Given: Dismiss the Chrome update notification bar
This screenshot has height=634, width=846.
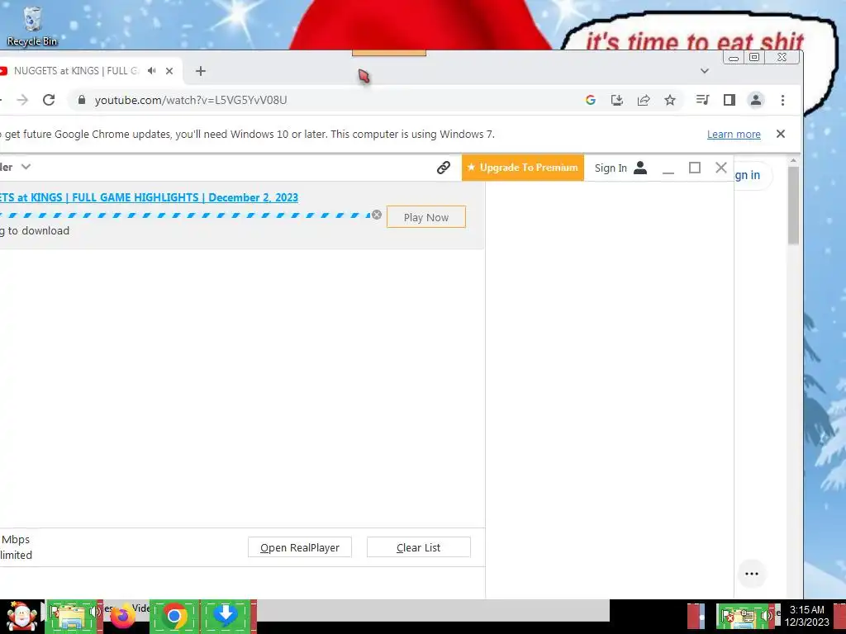Looking at the screenshot, I should click(781, 134).
